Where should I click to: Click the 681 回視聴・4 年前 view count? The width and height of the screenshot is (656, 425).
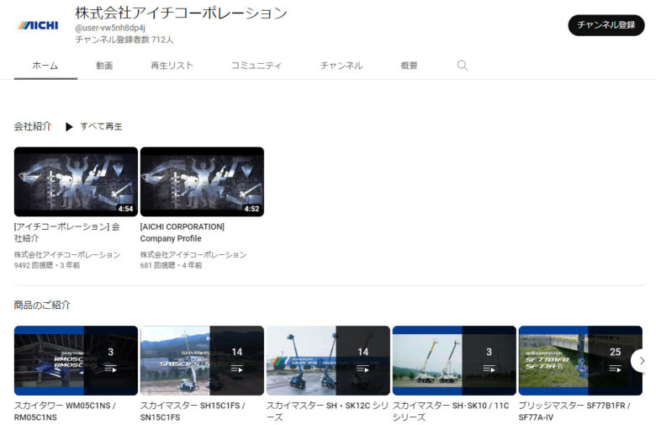pos(171,265)
